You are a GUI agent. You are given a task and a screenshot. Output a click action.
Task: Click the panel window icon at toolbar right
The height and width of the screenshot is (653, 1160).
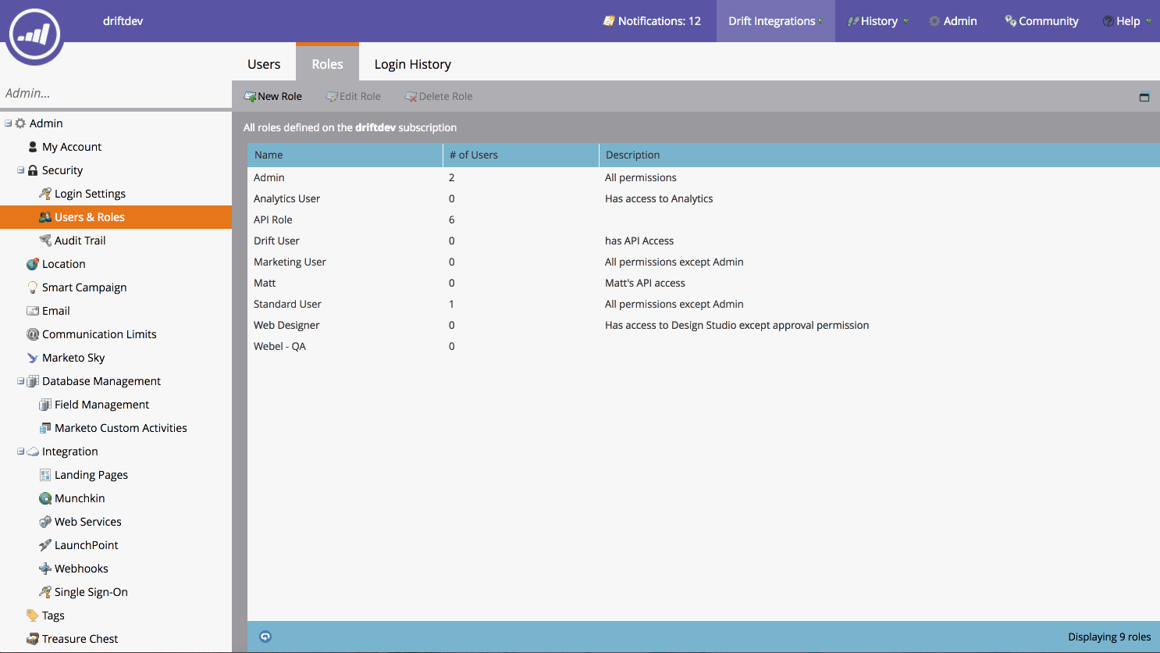[1144, 97]
